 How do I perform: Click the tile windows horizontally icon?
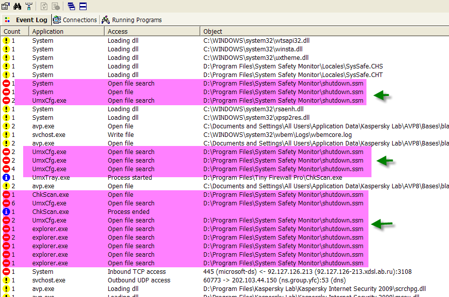[x=83, y=6]
